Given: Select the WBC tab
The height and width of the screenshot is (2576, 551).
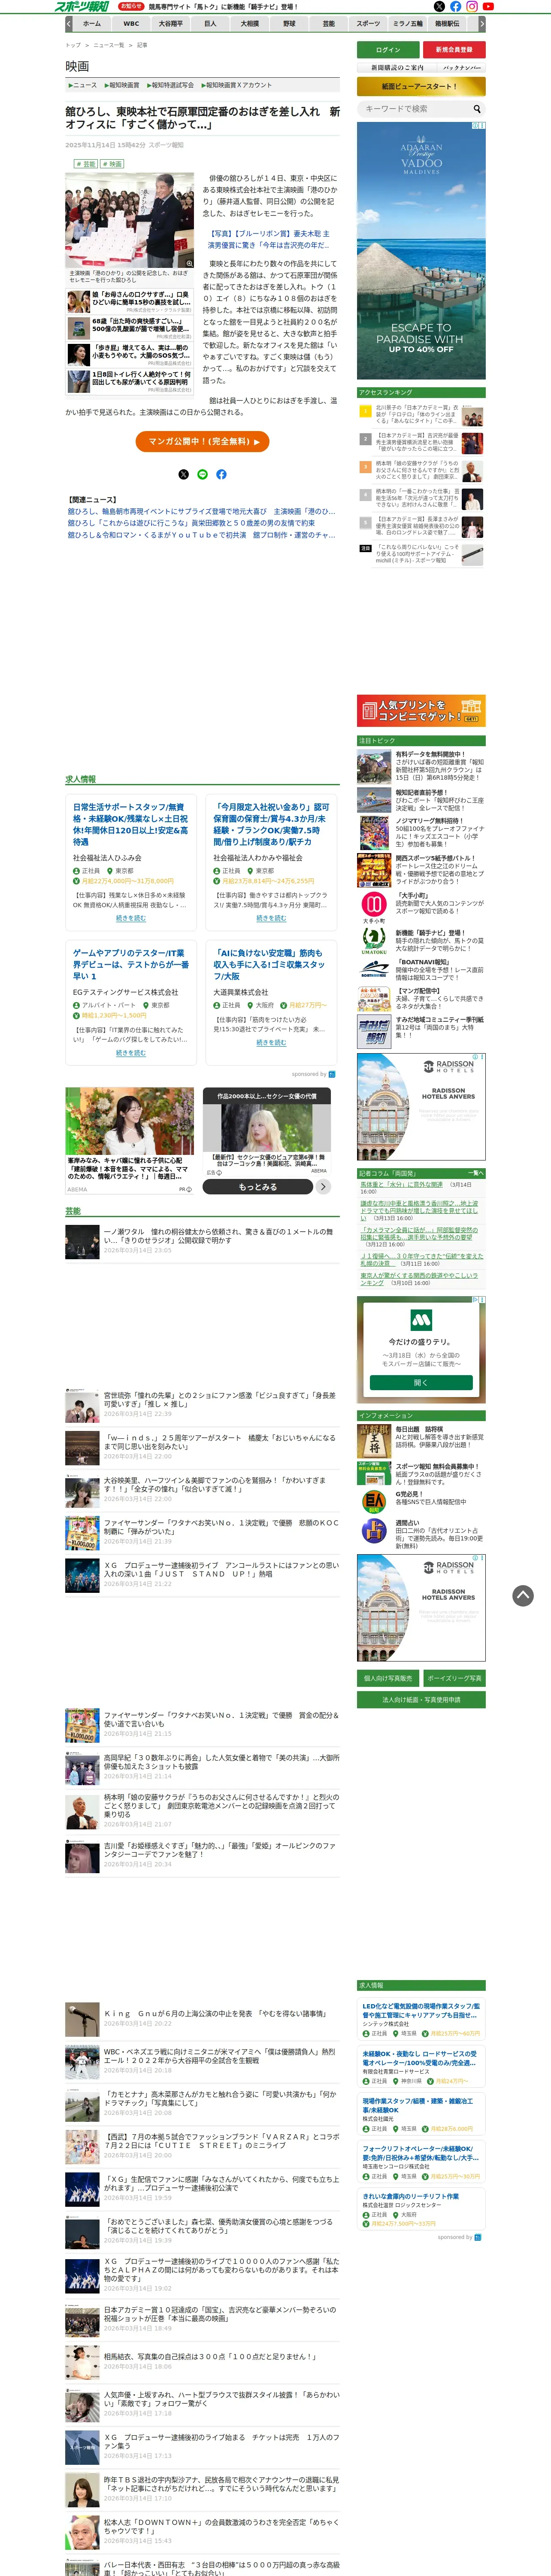Looking at the screenshot, I should [131, 23].
